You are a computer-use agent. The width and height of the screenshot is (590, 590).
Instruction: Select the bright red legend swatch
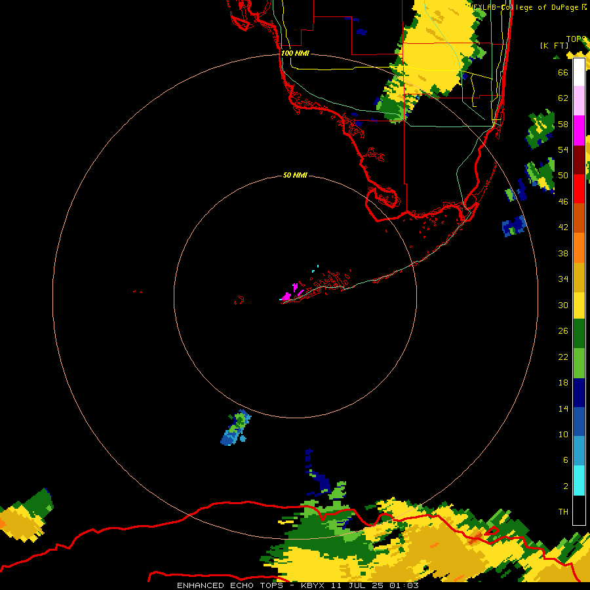(x=579, y=189)
